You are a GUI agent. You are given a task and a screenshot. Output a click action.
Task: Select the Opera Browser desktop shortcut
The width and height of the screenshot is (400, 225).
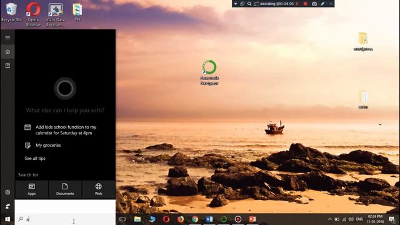33,14
